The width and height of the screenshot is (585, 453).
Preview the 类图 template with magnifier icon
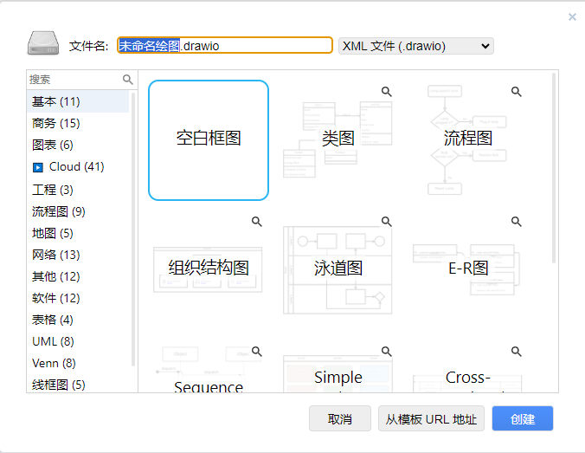click(x=387, y=91)
